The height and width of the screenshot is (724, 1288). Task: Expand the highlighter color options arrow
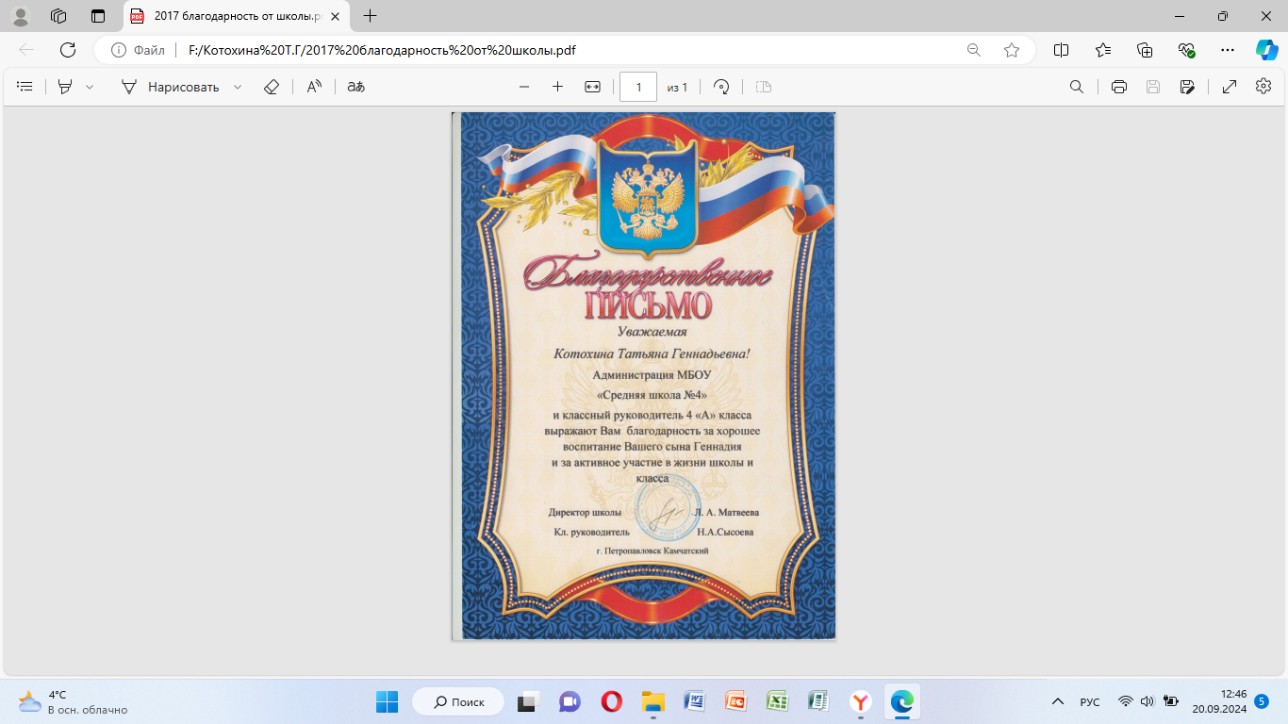[x=90, y=87]
